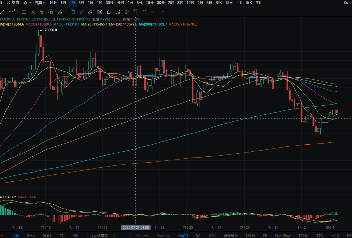This screenshot has height=238, width=352.
Task: Toggle the KDJ sub-indicator
Action: pos(212,236)
